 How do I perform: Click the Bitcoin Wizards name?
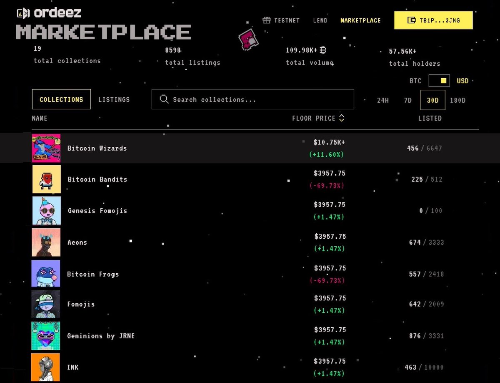pos(97,148)
